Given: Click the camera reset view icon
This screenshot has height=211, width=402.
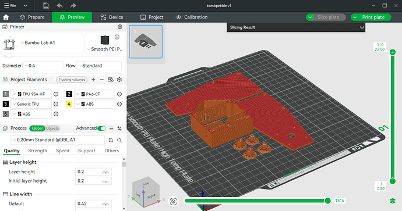Looking at the screenshot, I should coord(173,201).
